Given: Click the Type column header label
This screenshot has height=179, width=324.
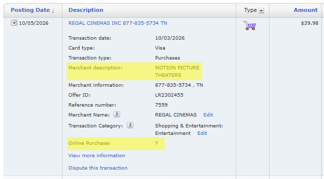Looking at the screenshot, I should (x=251, y=10).
